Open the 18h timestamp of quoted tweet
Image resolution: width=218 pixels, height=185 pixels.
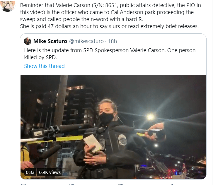pos(113,41)
